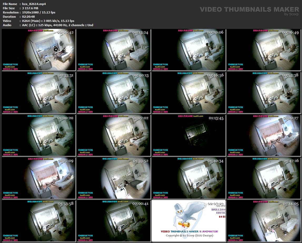Open the last thumbnail at 02:14:05

264,221
